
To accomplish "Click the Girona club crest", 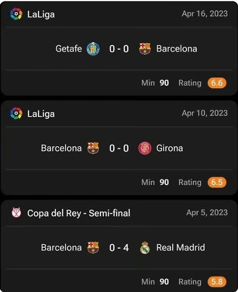I will [145, 148].
